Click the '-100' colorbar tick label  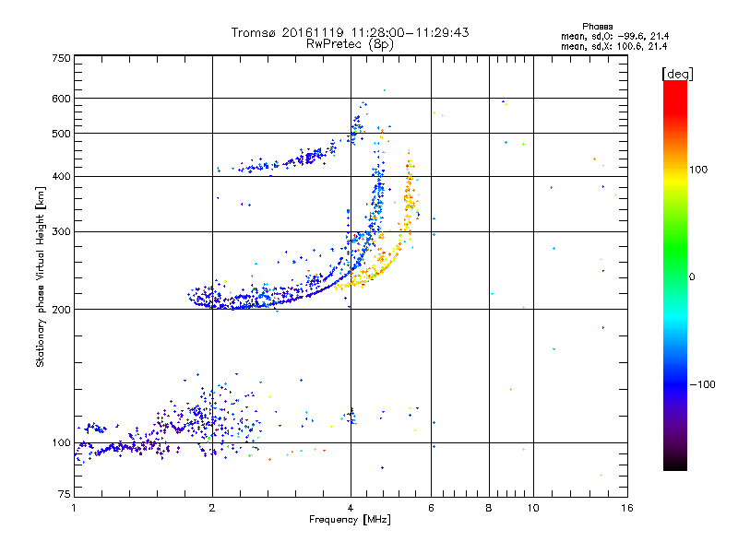coord(702,384)
